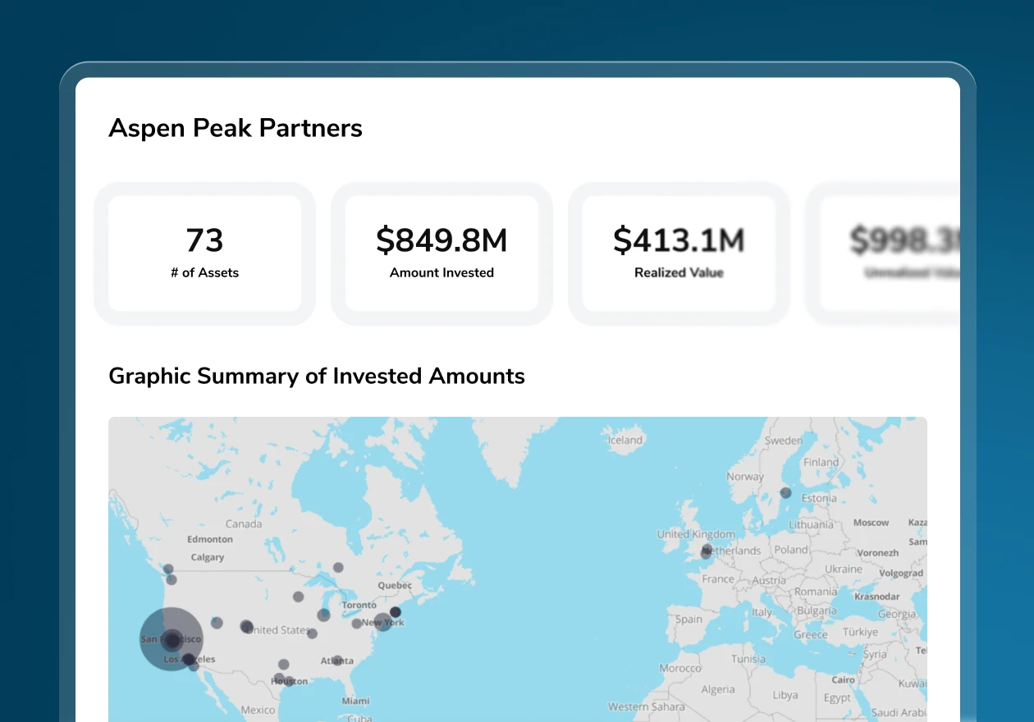This screenshot has height=722, width=1034.
Task: Click the Canada label on the map
Action: pos(244,523)
